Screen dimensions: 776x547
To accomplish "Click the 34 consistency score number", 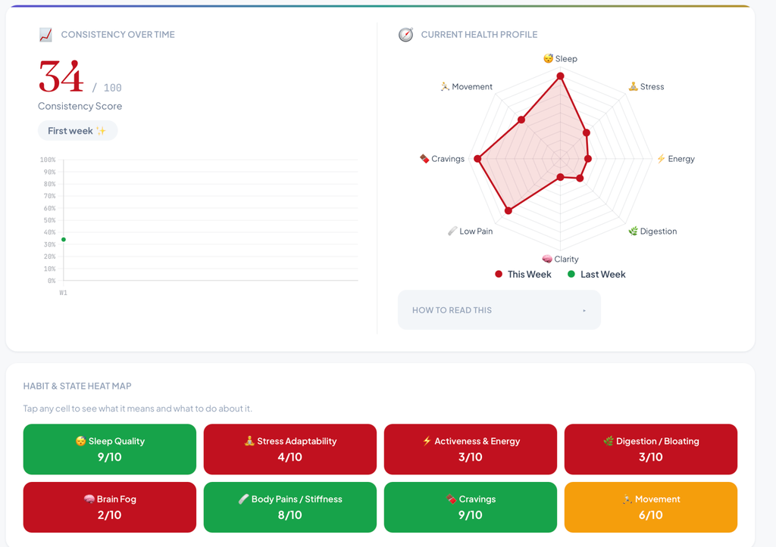I will [61, 76].
